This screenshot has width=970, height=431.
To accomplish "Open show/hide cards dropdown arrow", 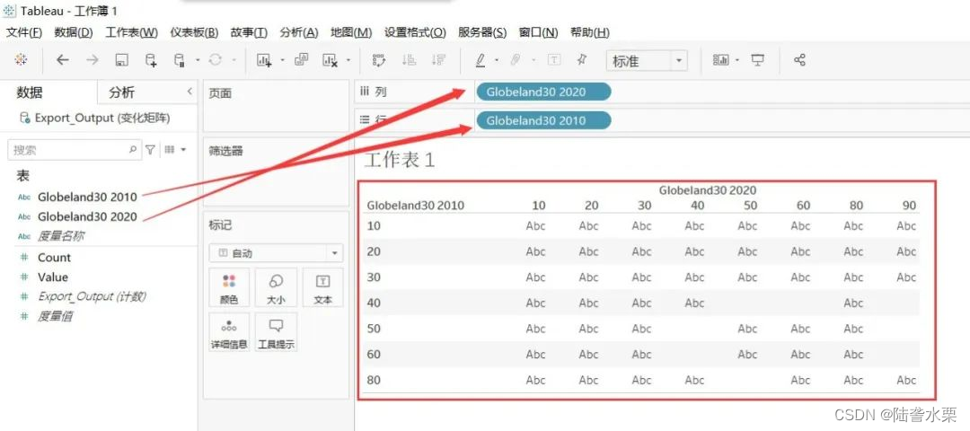I will (x=737, y=60).
